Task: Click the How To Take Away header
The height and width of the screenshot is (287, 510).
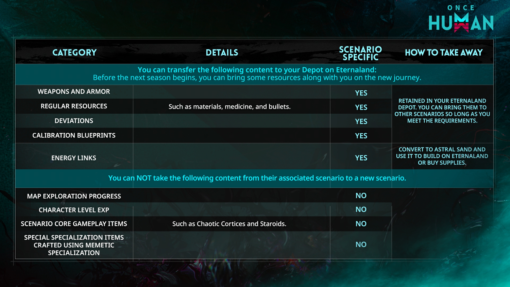Action: pyautogui.click(x=444, y=53)
